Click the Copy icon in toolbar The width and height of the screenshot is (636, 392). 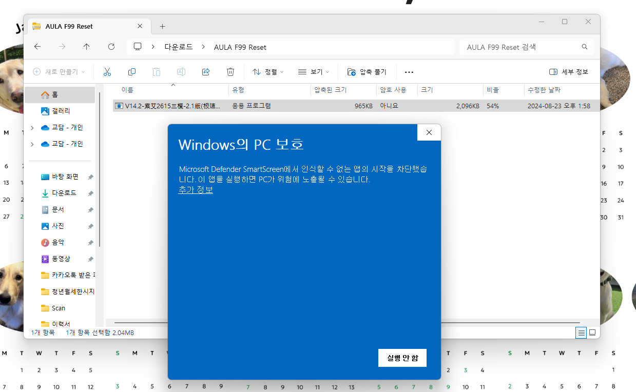132,72
